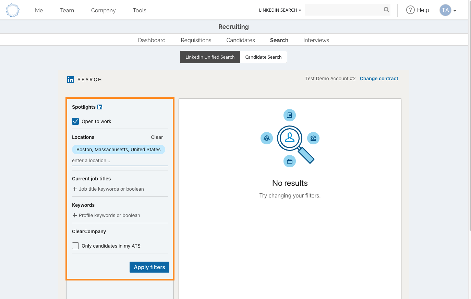471x299 pixels.
Task: Open the Team menu
Action: (67, 10)
